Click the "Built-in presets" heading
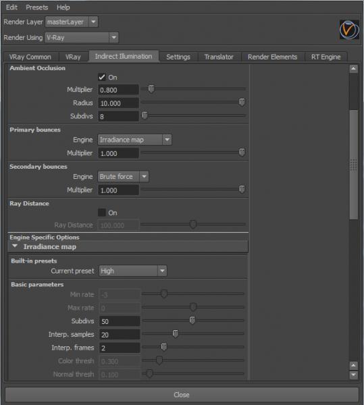The width and height of the screenshot is (364, 405). (34, 261)
